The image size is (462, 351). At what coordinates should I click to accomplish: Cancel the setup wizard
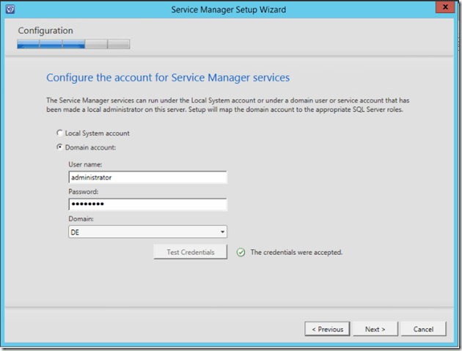click(423, 329)
